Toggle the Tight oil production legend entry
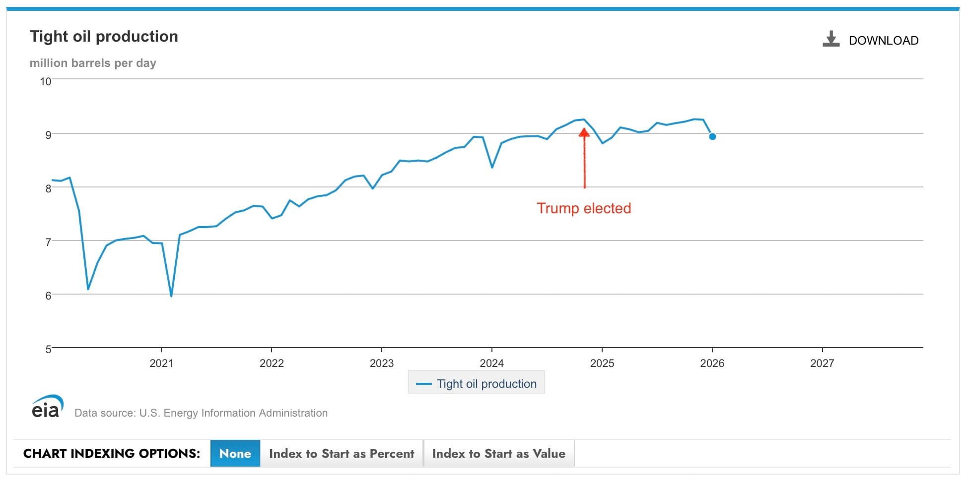 pos(486,384)
